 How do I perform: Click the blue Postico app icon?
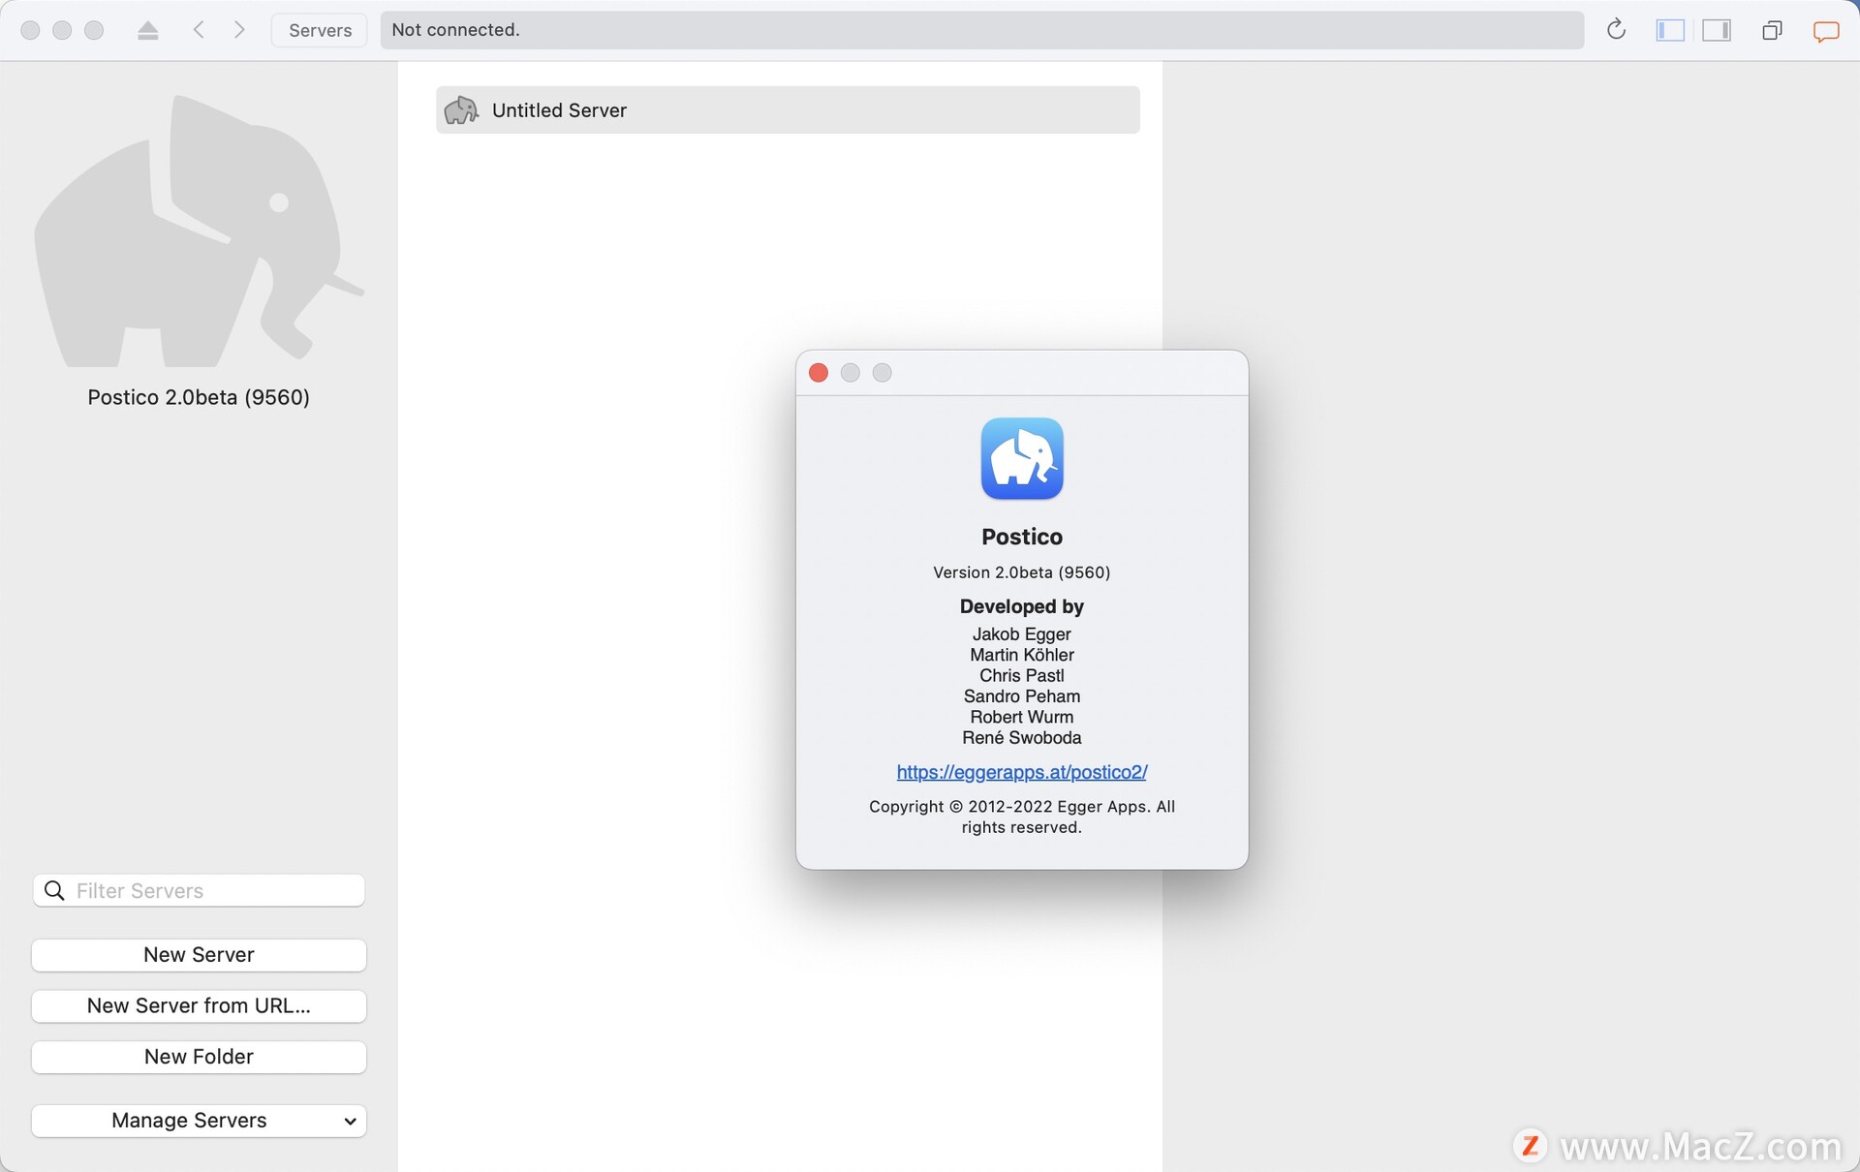[x=1021, y=459]
